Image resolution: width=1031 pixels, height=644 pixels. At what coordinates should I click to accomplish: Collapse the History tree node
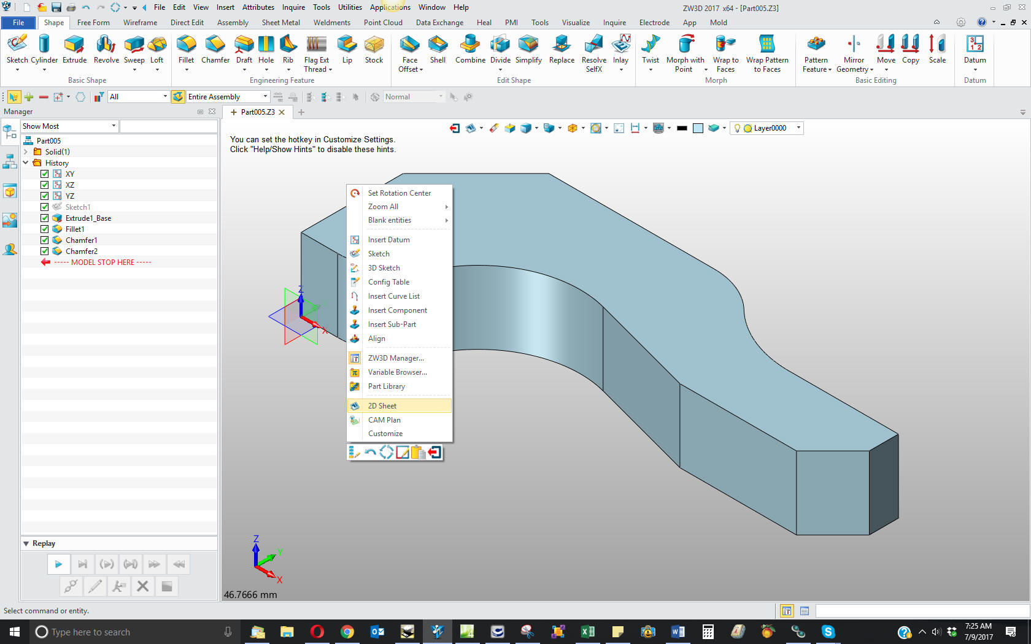tap(26, 163)
